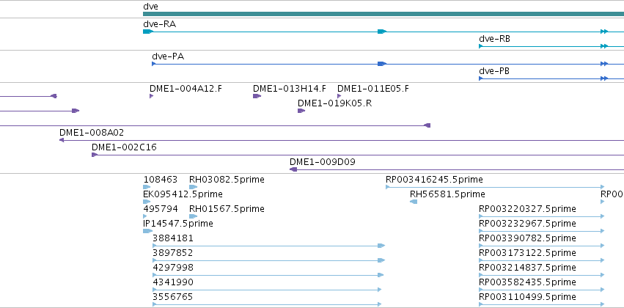Click the DME1-013H14.F arrow glyph
624x308 pixels.
257,96
